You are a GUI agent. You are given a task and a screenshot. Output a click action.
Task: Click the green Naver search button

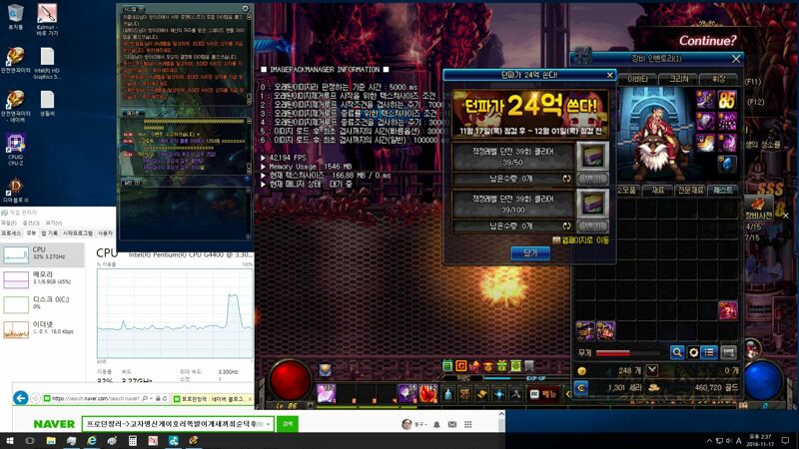click(288, 423)
